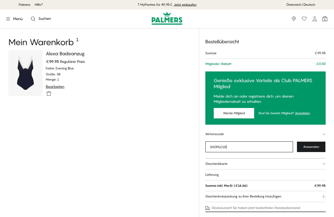Click the free shipping truck icon

click(x=207, y=208)
